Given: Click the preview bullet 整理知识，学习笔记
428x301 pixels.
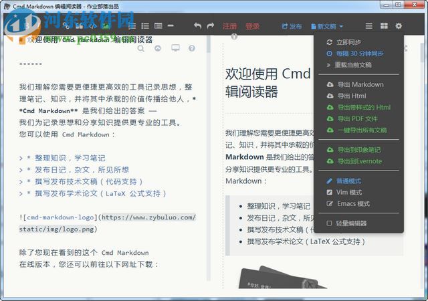Looking at the screenshot, I should pos(278,206).
